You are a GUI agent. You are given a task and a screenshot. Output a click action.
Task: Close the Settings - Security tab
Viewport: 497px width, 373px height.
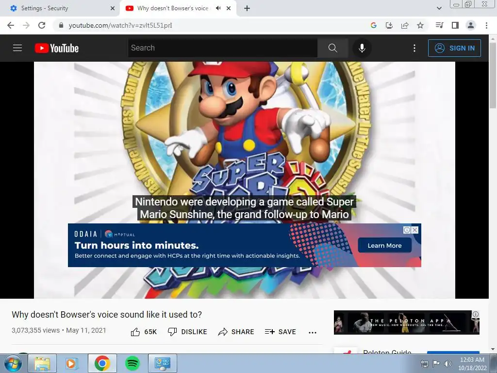tap(113, 8)
